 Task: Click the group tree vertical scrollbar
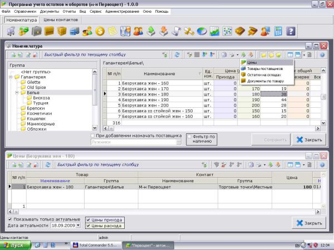(x=95, y=99)
